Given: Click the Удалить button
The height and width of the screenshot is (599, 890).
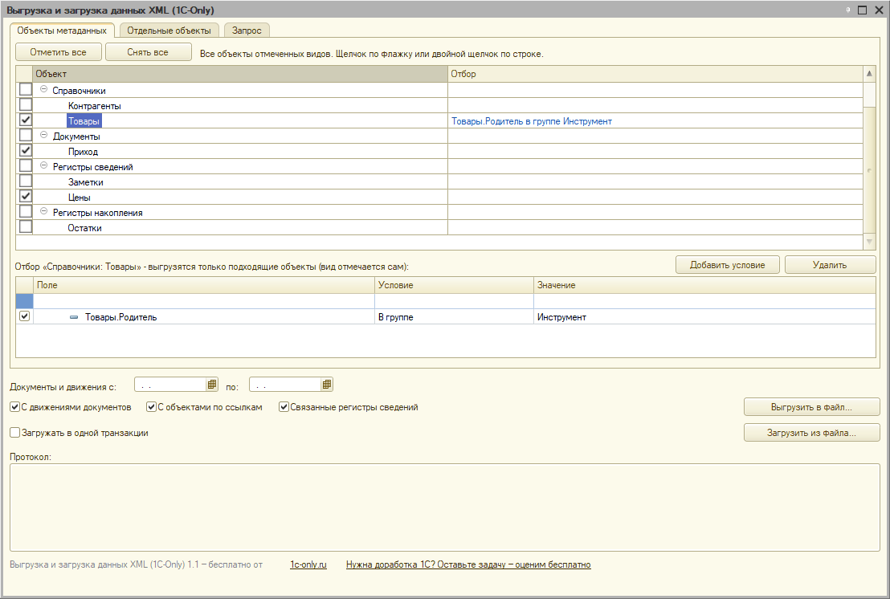Looking at the screenshot, I should (x=830, y=265).
